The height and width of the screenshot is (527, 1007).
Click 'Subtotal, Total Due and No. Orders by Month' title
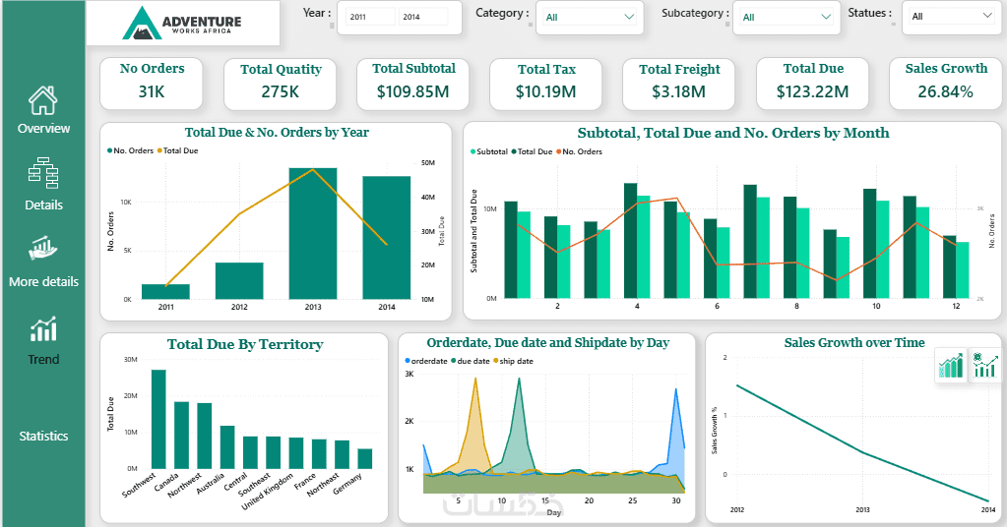tap(733, 133)
